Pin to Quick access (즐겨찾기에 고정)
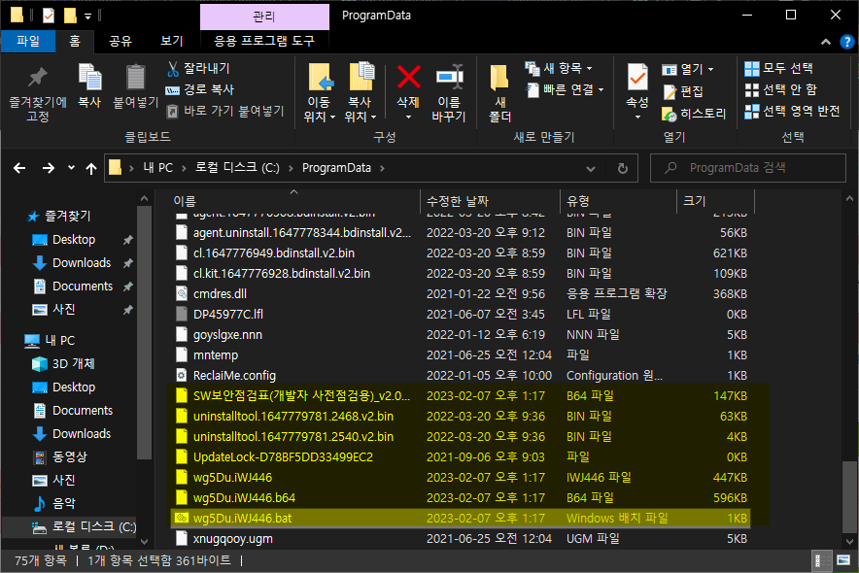 click(x=37, y=93)
